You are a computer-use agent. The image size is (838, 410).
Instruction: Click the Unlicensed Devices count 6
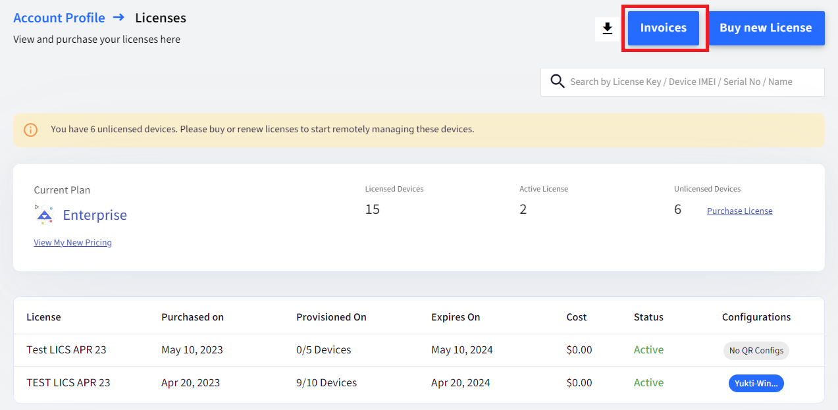[677, 210]
